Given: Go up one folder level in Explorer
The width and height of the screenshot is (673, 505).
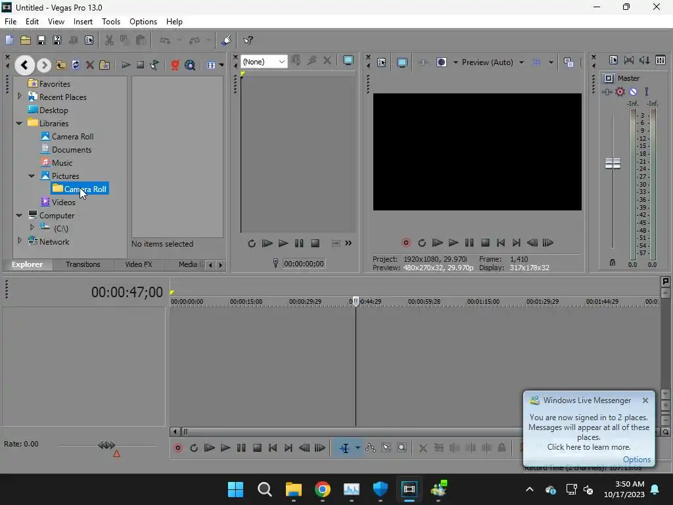Looking at the screenshot, I should (60, 65).
